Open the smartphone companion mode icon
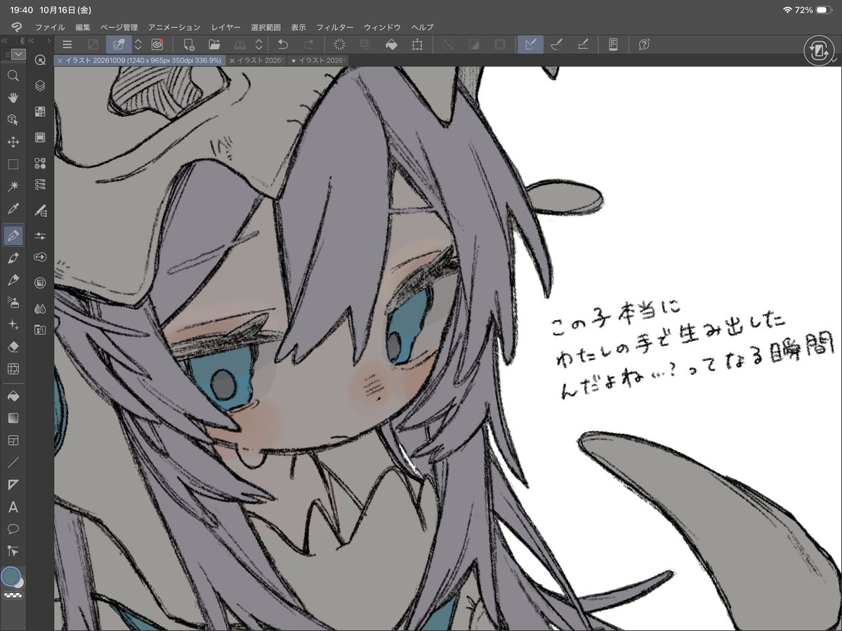Viewport: 842px width, 631px height. [613, 44]
